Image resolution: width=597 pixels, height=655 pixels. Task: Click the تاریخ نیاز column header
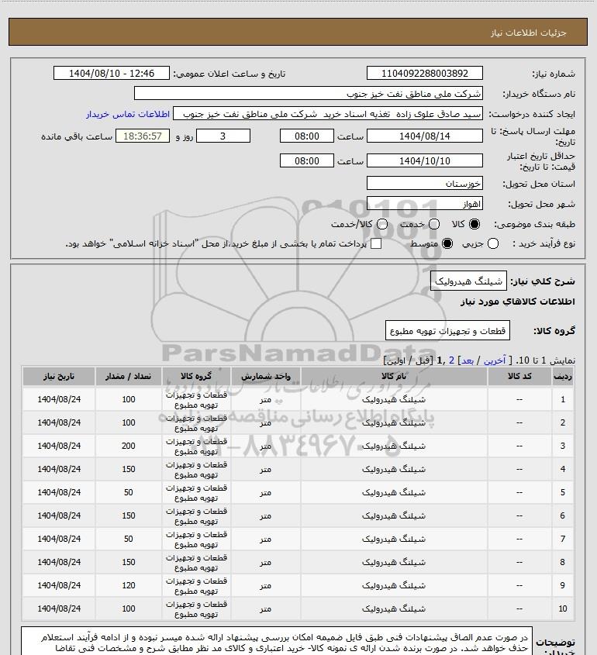point(59,377)
